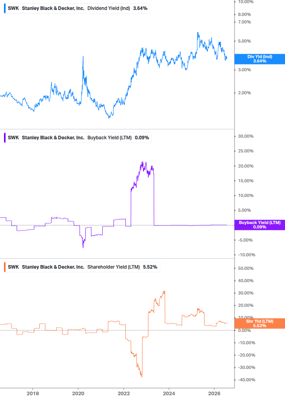
Task: Click the 30.00% buyback yield axis label
Action: click(246, 136)
